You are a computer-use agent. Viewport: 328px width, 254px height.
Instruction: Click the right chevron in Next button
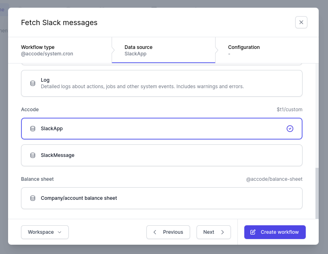point(222,232)
